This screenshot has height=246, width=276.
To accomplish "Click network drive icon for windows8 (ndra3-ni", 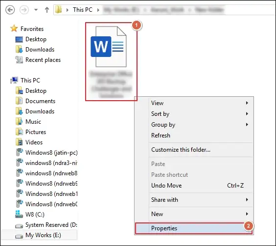I will (x=19, y=163).
